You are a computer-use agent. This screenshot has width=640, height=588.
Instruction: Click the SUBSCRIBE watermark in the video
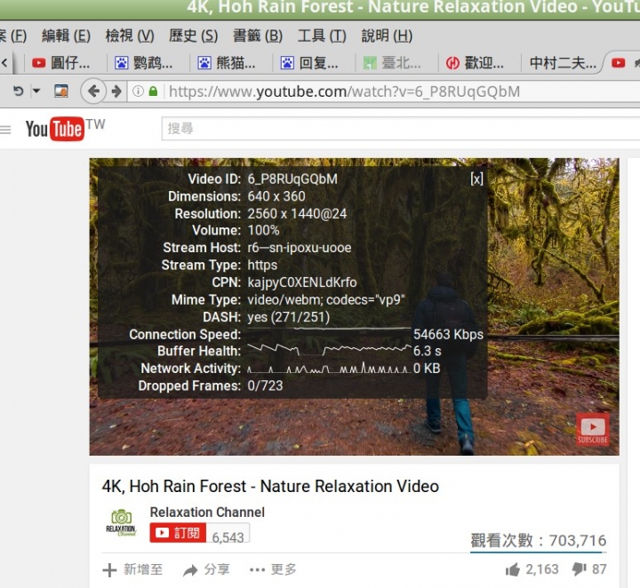click(593, 429)
